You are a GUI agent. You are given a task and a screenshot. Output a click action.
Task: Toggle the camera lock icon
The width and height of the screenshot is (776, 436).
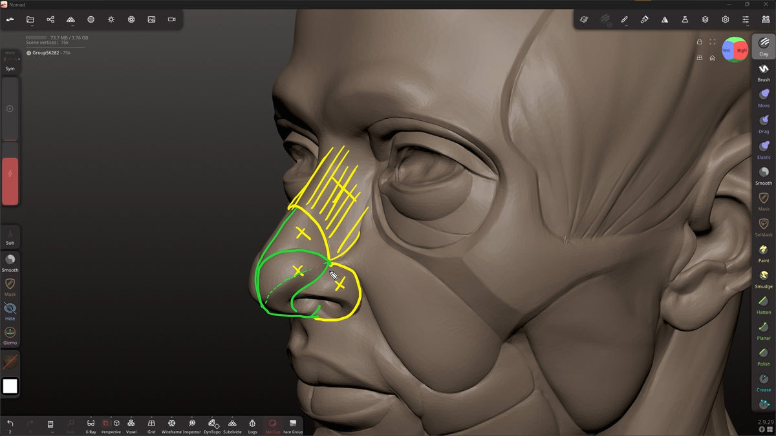coord(699,42)
